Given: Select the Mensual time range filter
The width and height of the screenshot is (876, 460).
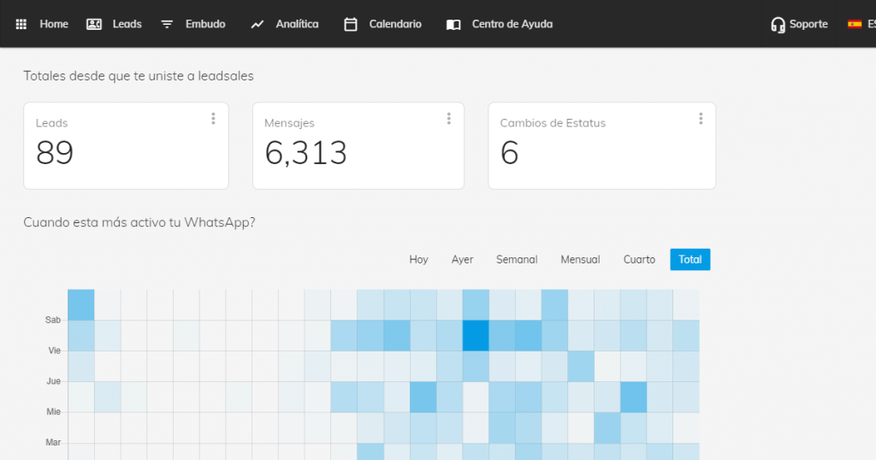Looking at the screenshot, I should [581, 260].
